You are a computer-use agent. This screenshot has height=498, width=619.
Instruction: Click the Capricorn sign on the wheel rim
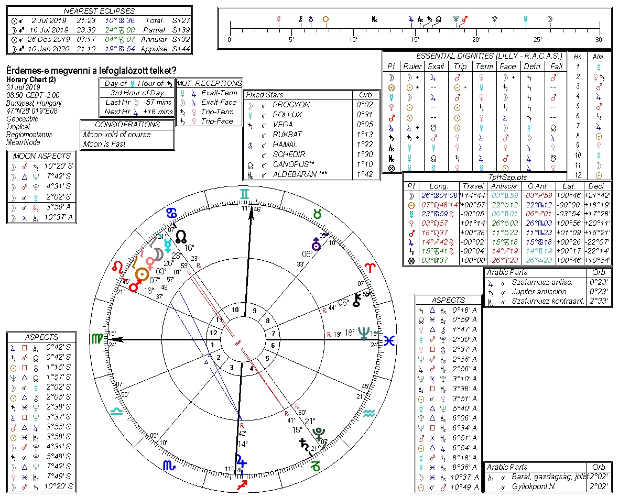[x=316, y=467]
